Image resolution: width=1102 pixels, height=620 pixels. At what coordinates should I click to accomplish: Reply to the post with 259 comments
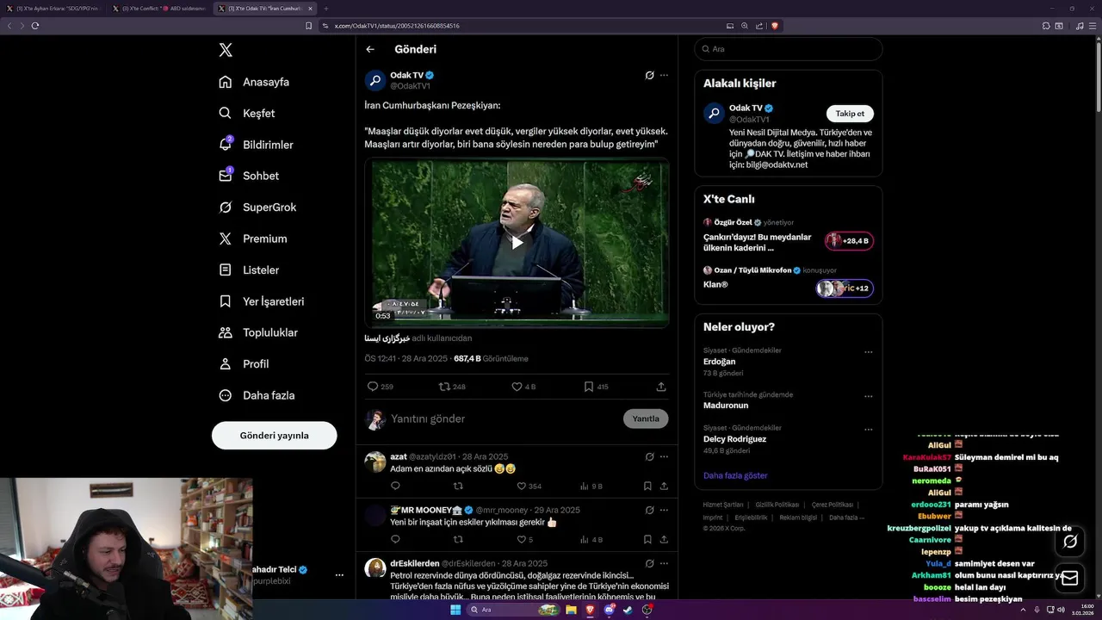380,387
